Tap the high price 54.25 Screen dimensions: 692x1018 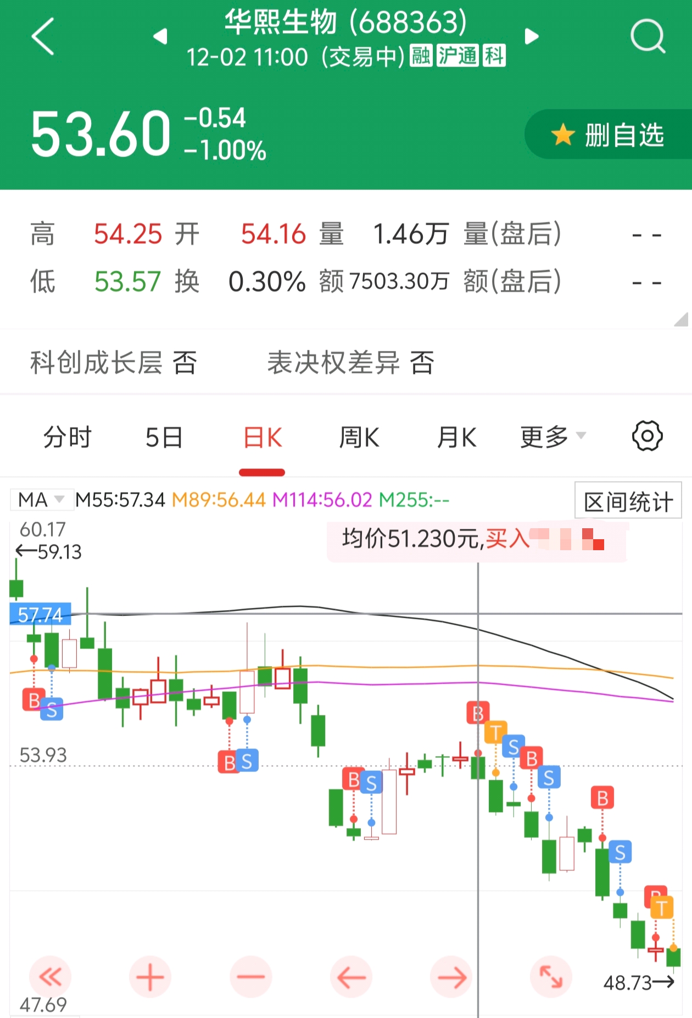[x=128, y=234]
